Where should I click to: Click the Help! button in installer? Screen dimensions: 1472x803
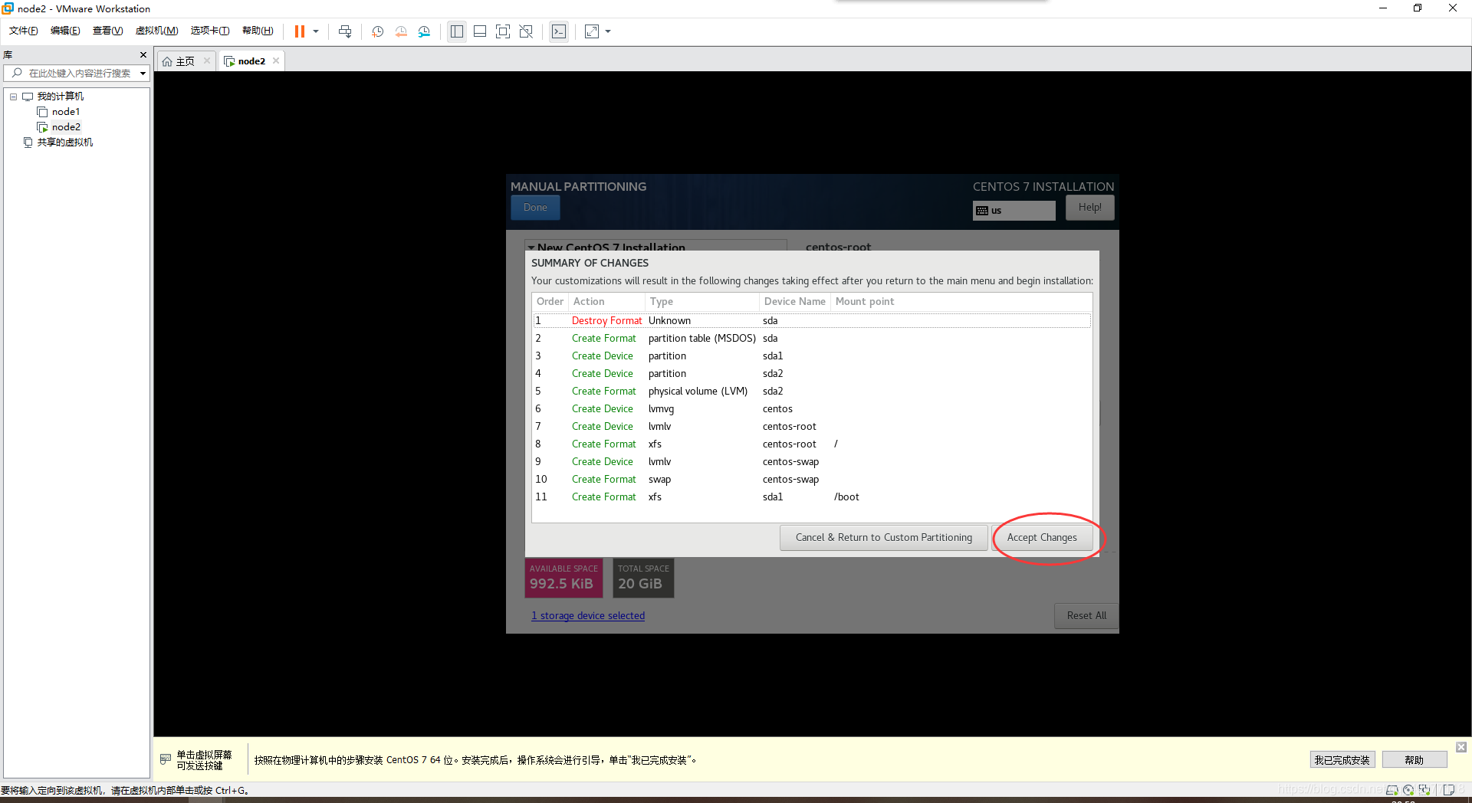pyautogui.click(x=1089, y=207)
